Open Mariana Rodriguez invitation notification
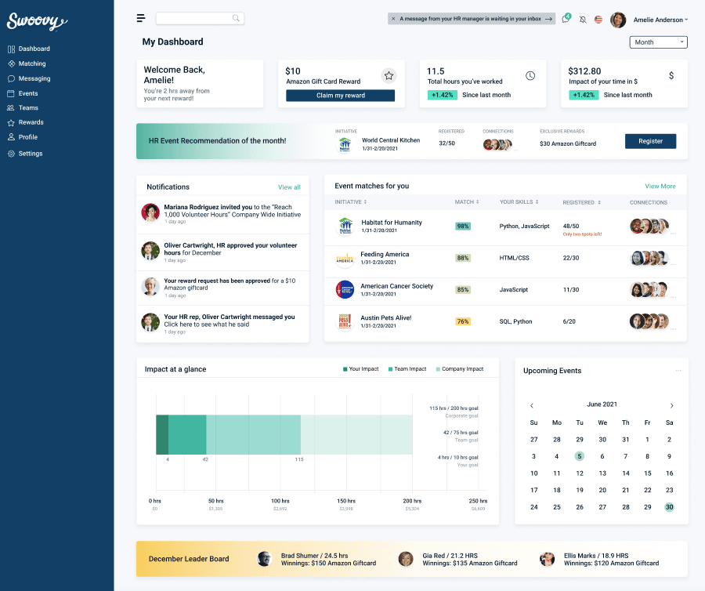Image resolution: width=705 pixels, height=591 pixels. (222, 214)
